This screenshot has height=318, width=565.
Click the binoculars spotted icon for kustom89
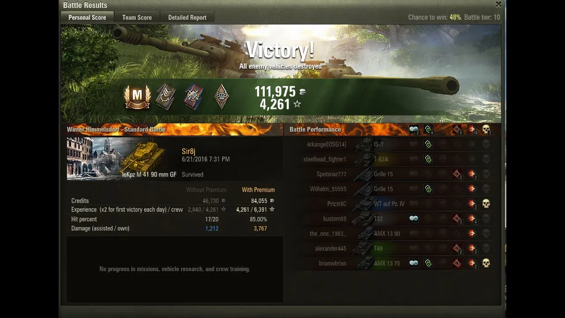click(x=414, y=219)
